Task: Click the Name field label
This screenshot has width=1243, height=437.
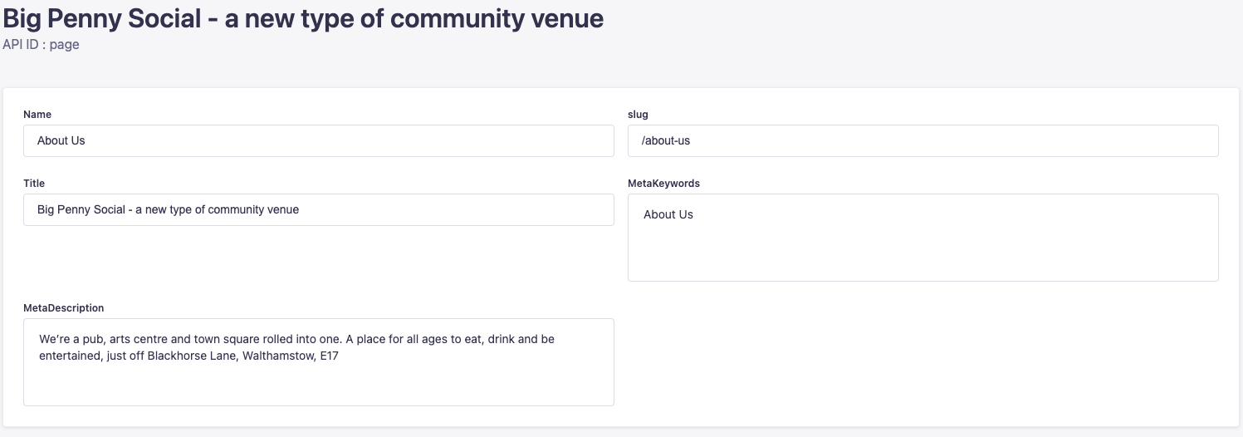Action: [x=37, y=114]
